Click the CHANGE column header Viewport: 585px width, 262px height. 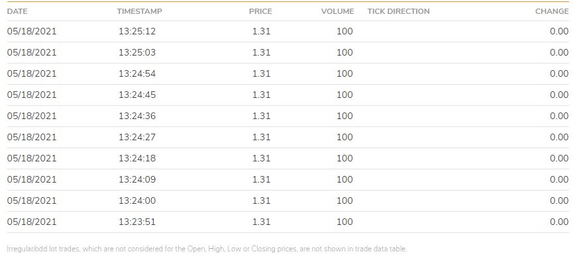pyautogui.click(x=552, y=11)
